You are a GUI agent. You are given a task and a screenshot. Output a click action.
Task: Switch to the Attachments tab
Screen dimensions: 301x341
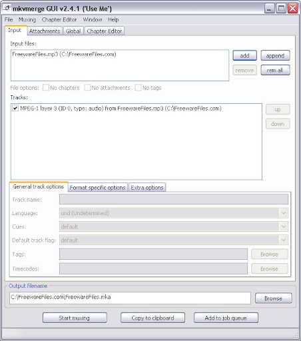[45, 31]
